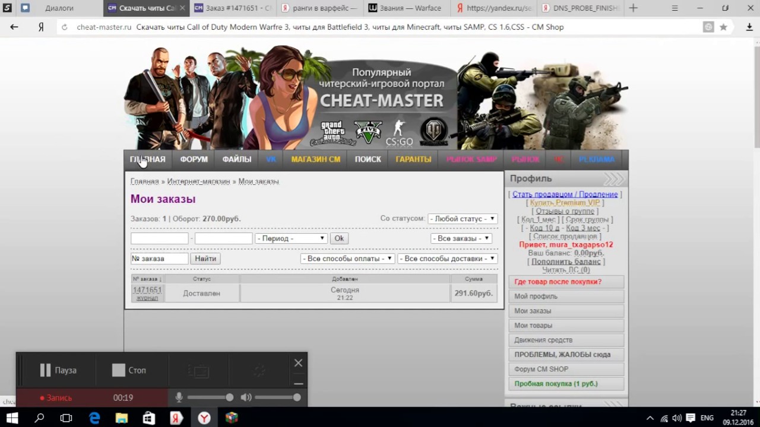Close the active Скачать читы tab
This screenshot has width=760, height=427.
point(182,8)
